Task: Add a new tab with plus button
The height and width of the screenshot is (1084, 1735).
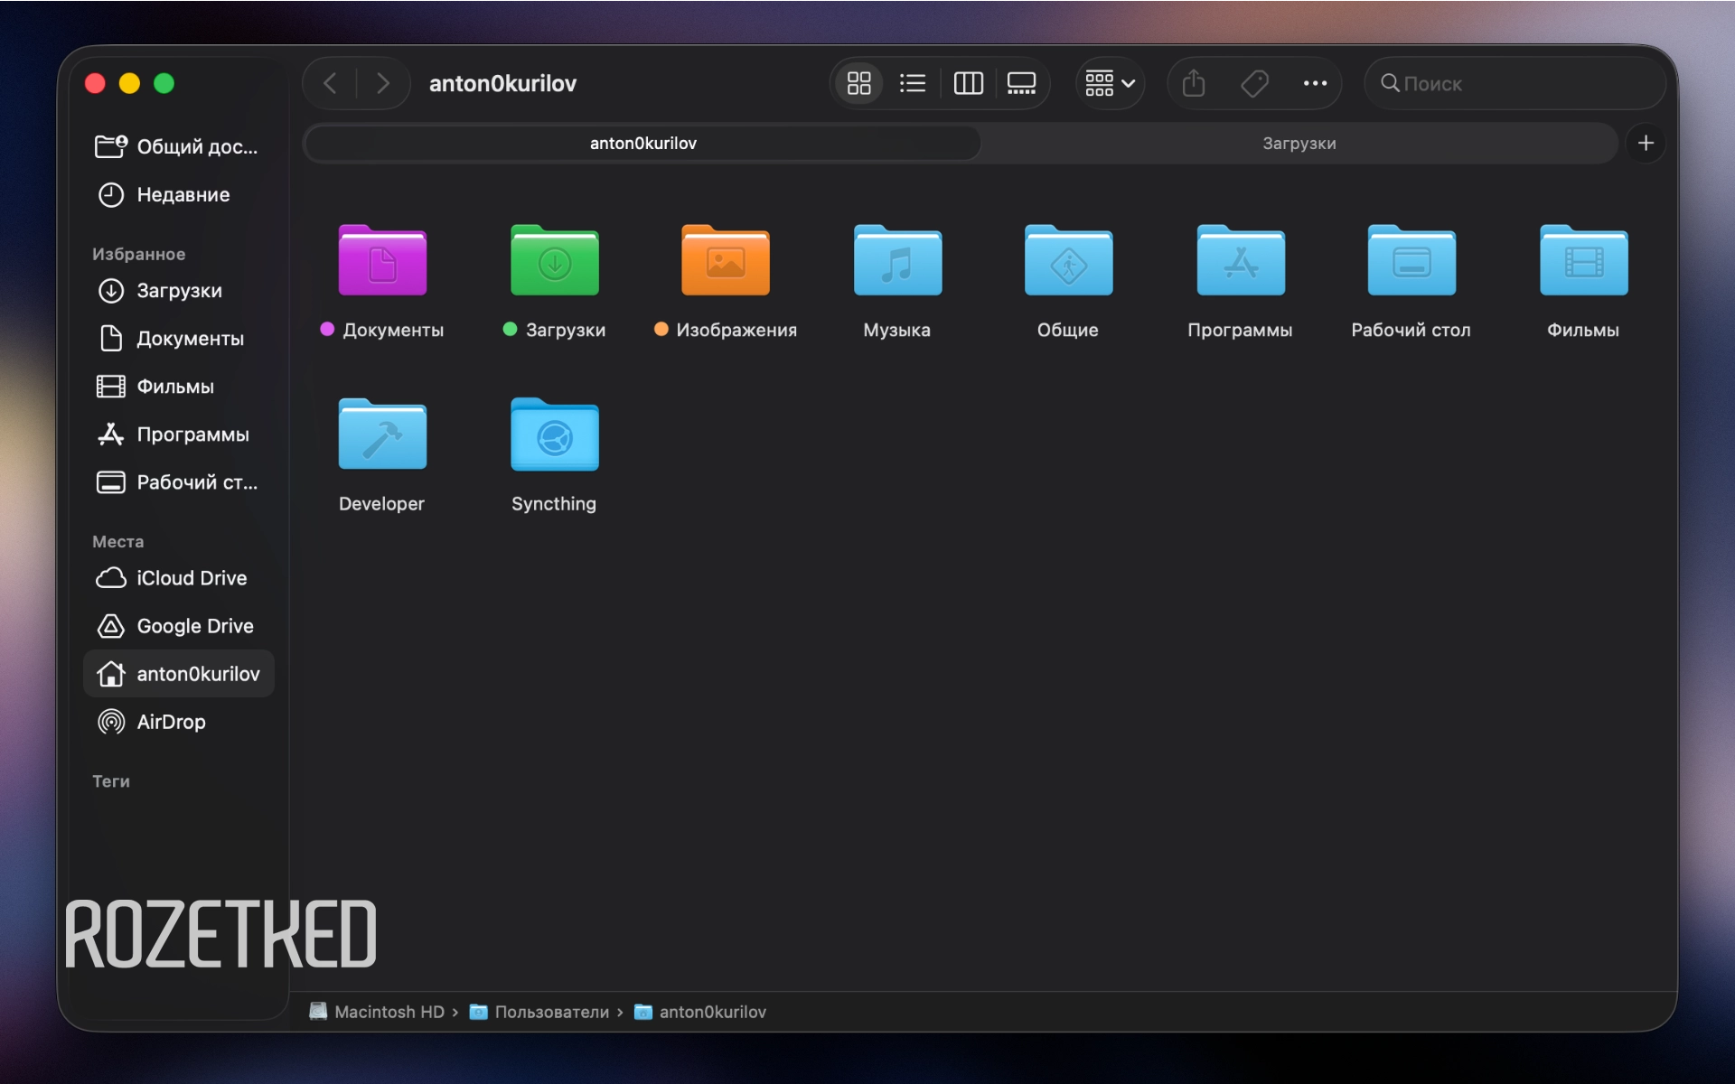Action: pos(1646,144)
